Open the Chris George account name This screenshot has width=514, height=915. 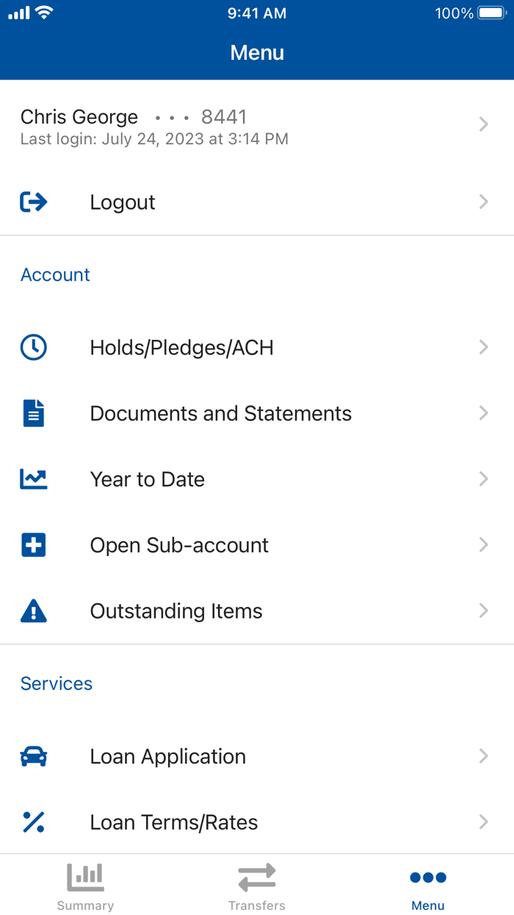pyautogui.click(x=79, y=117)
